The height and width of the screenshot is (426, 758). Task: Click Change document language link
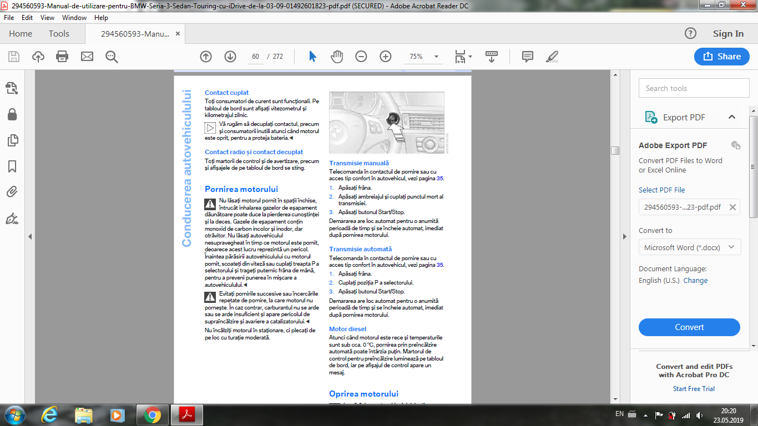point(695,281)
